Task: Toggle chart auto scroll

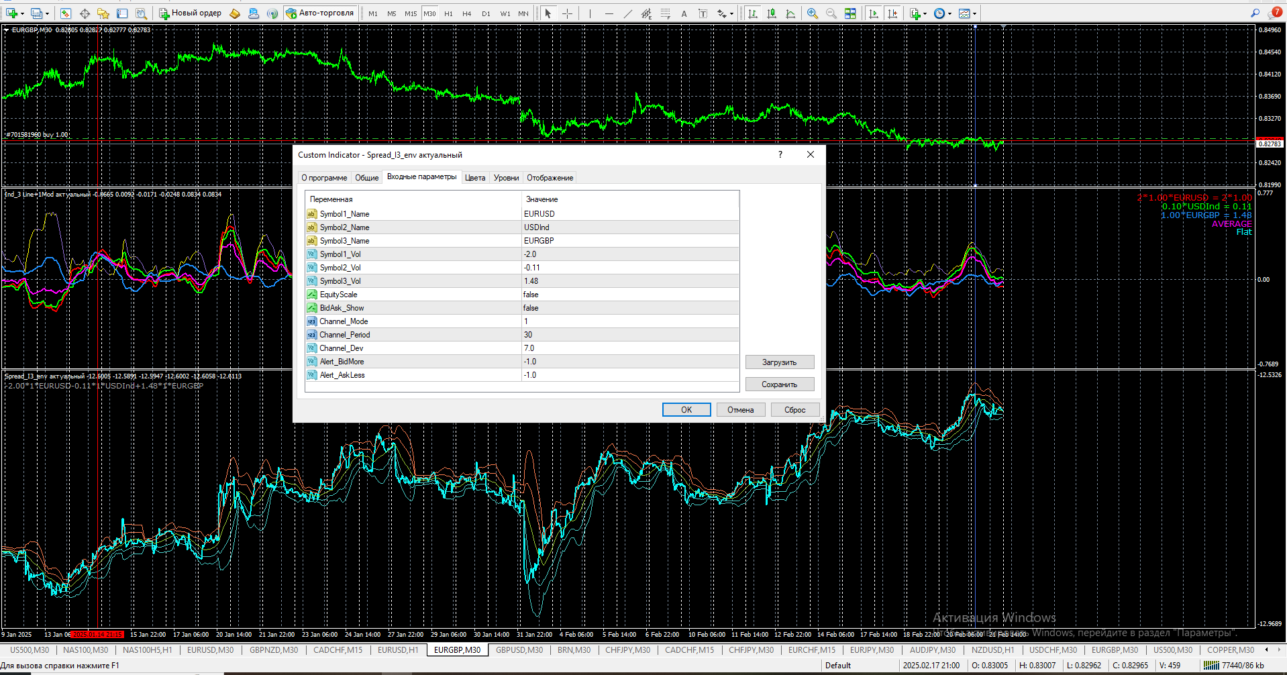Action: (873, 13)
